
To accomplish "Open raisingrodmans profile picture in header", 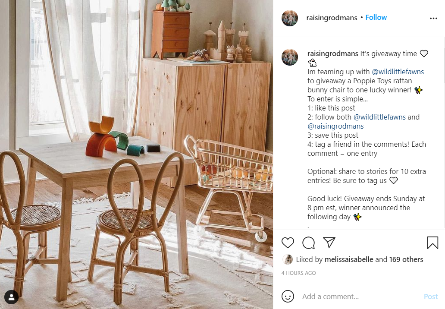I will pyautogui.click(x=289, y=18).
